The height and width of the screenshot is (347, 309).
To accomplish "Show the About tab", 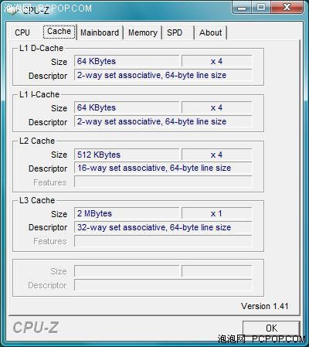I will click(x=211, y=32).
